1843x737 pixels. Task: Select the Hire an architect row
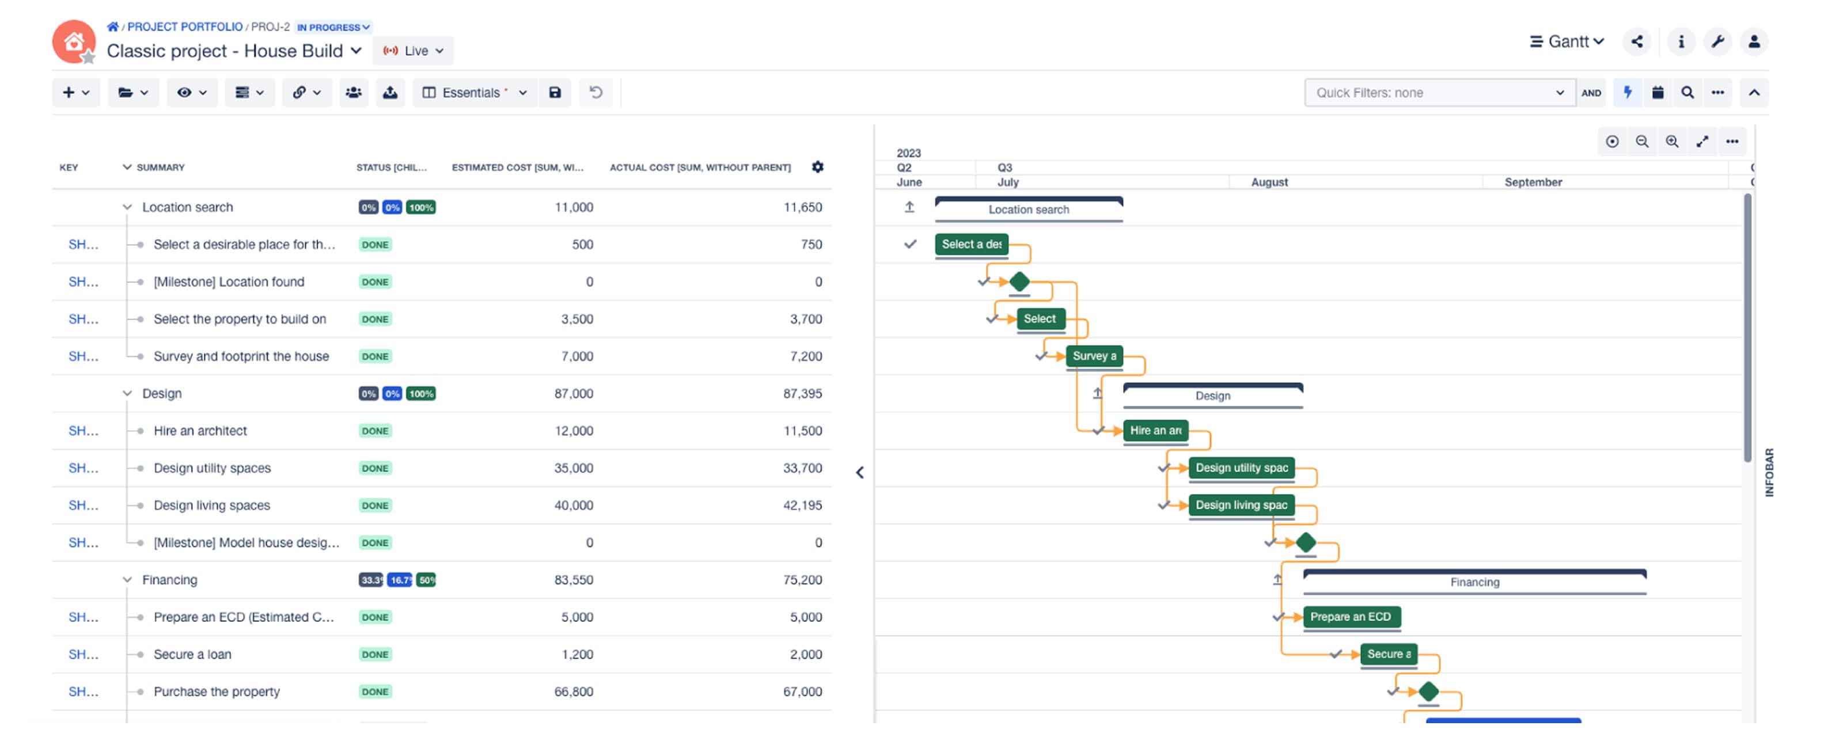coord(441,431)
